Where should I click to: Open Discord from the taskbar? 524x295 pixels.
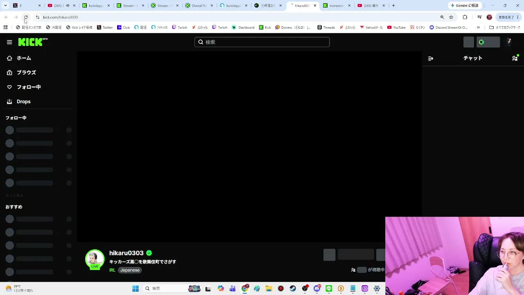tap(317, 288)
